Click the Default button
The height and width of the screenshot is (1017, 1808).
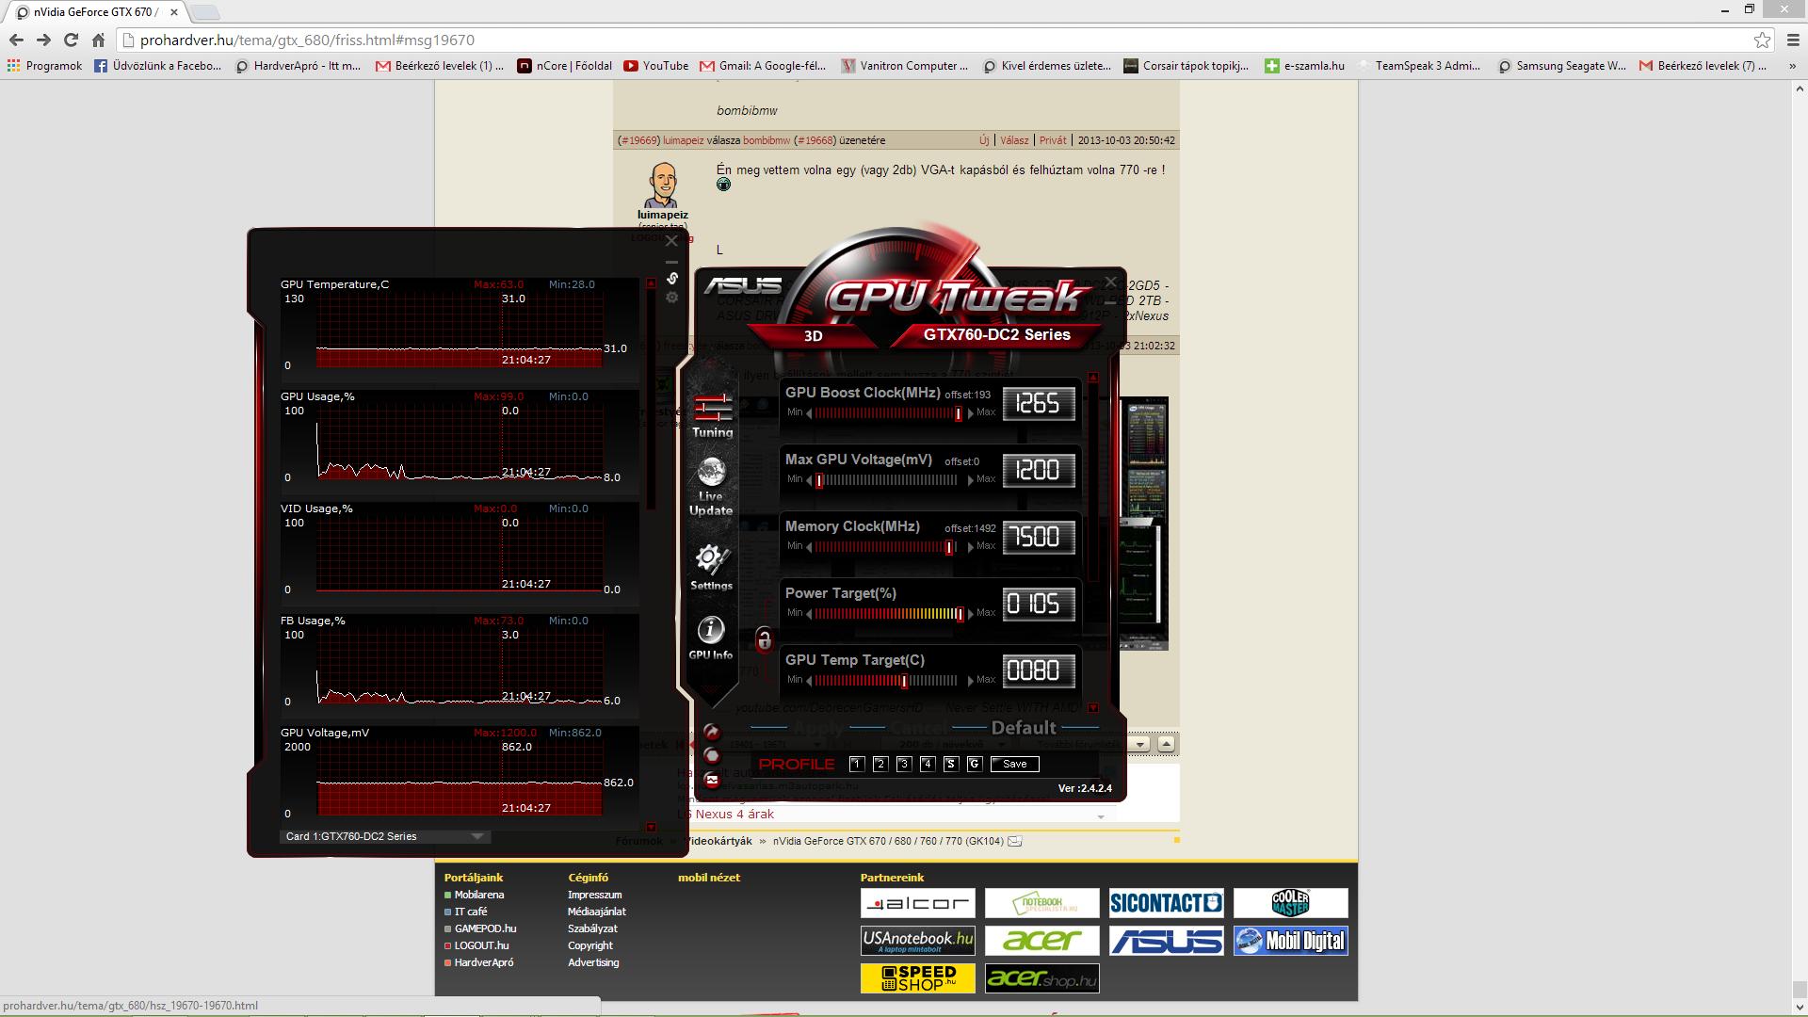(1024, 728)
